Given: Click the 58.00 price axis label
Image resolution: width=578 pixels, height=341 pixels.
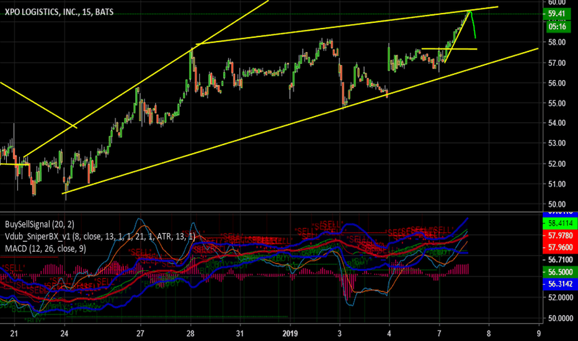Looking at the screenshot, I should pyautogui.click(x=557, y=42).
